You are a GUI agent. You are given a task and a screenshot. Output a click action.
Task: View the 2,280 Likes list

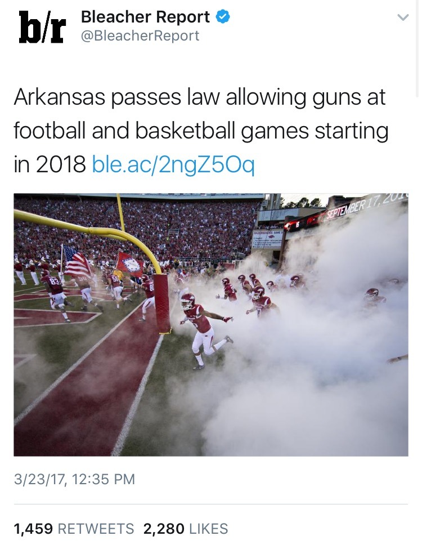(186, 529)
